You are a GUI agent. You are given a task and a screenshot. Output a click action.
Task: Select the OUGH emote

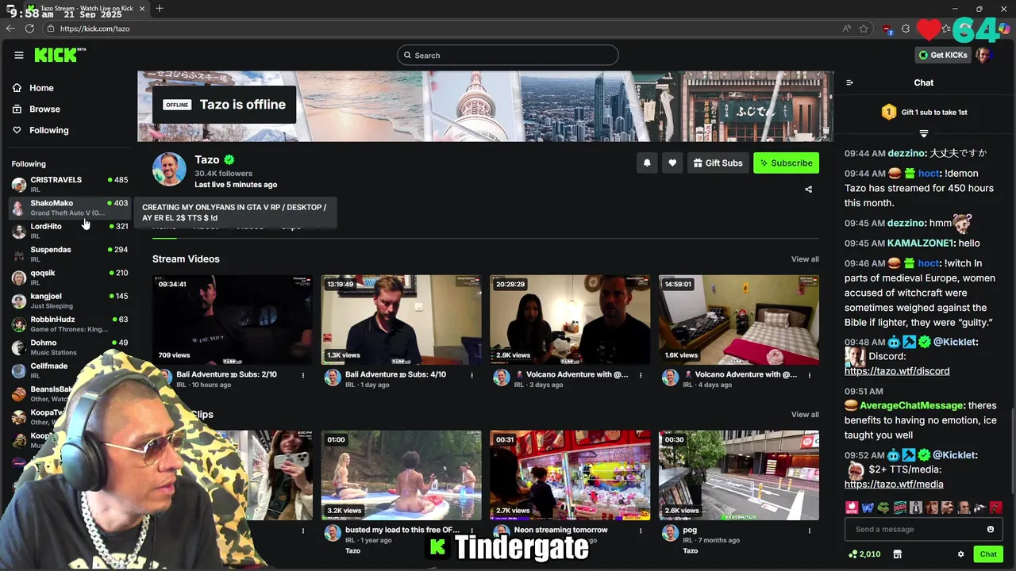point(900,508)
